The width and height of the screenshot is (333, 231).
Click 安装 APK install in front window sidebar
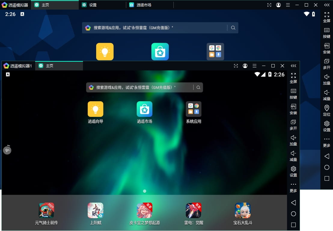coord(293,109)
